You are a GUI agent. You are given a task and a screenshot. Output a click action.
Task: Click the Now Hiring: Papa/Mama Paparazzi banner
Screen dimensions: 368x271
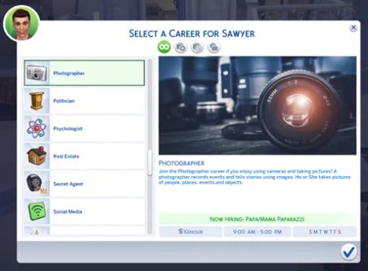click(x=257, y=219)
